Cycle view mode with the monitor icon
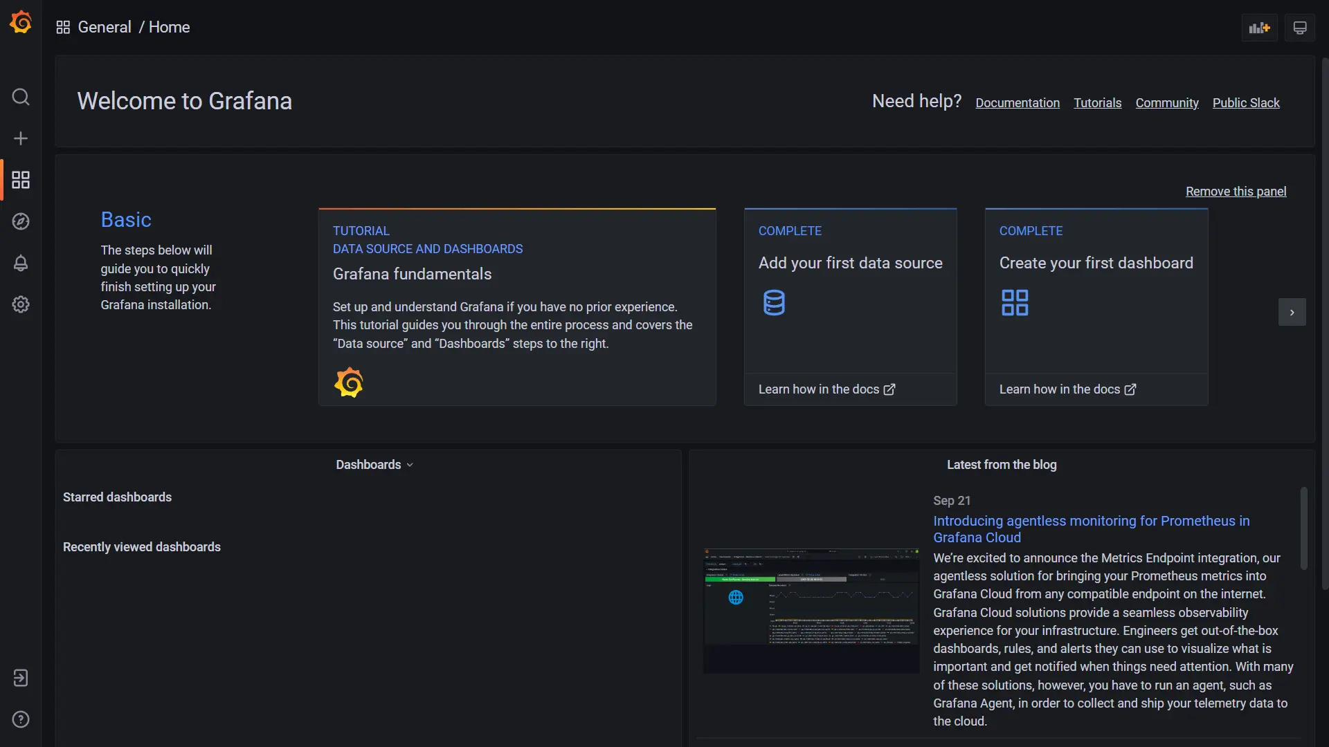The width and height of the screenshot is (1329, 747). (1300, 28)
